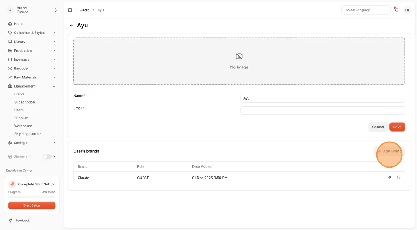Click the Inventory box icon
The image size is (417, 230).
10,60
